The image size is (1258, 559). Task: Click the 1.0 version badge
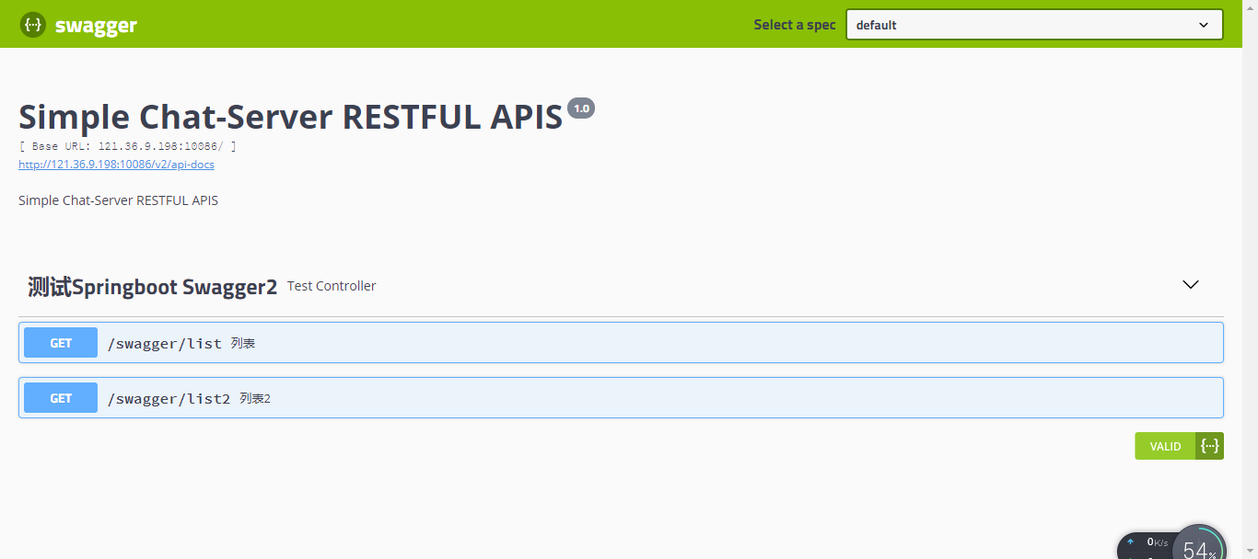pyautogui.click(x=581, y=108)
